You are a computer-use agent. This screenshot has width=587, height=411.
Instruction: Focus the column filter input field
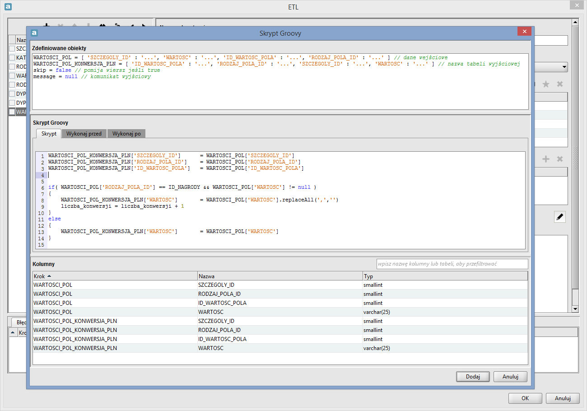click(452, 264)
